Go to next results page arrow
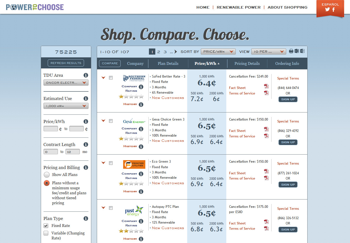The height and width of the screenshot is (243, 350). coord(176,52)
